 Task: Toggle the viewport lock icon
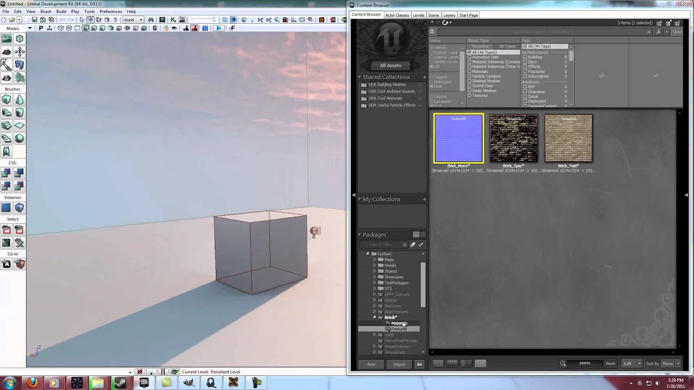tap(165, 28)
